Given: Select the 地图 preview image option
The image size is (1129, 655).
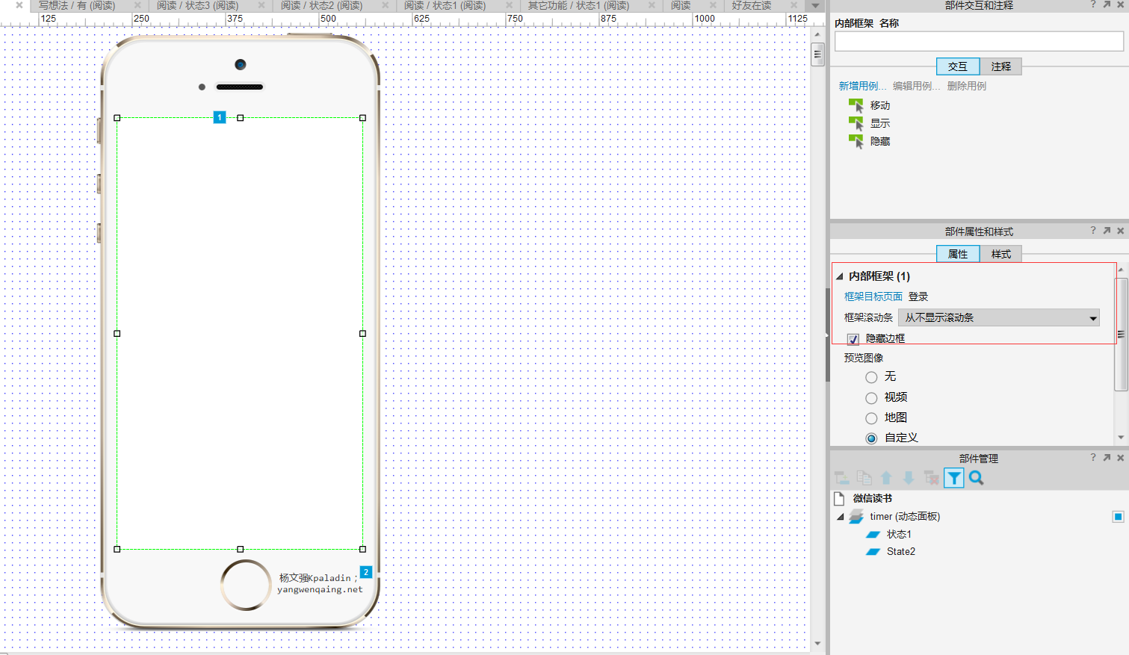Looking at the screenshot, I should tap(871, 417).
